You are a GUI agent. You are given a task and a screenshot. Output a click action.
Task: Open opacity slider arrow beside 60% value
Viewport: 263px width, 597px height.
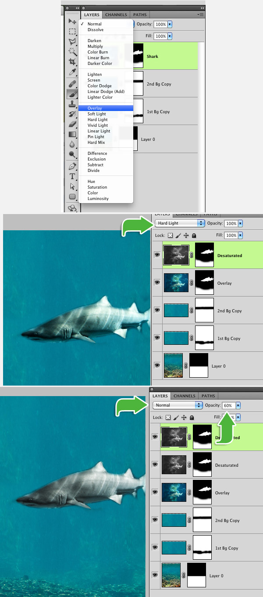pyautogui.click(x=238, y=405)
